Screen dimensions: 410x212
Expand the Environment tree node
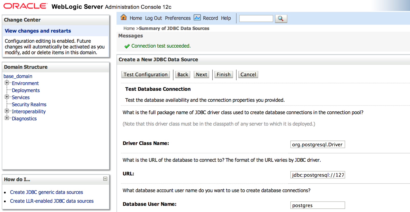click(x=7, y=83)
